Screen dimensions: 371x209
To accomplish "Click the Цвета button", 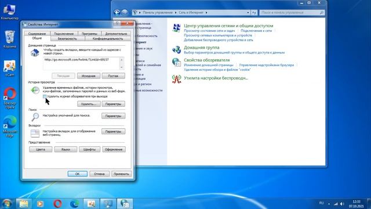I will point(41,150).
